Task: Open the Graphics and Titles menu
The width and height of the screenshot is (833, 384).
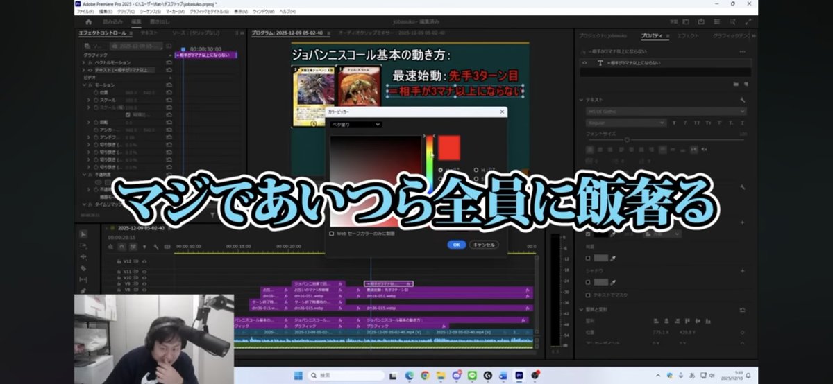Action: (x=210, y=12)
